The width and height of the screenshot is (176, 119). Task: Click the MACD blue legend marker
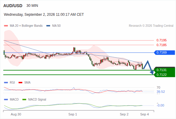pos(6,100)
